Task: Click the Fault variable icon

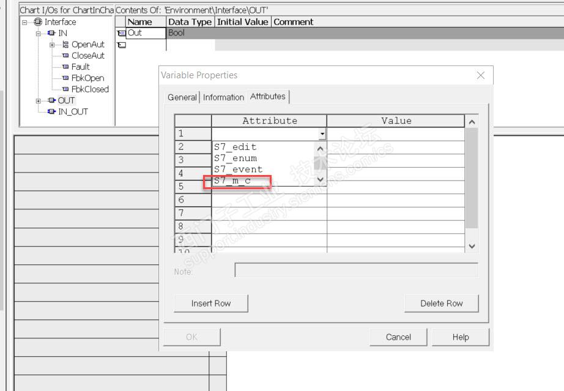Action: [65, 67]
